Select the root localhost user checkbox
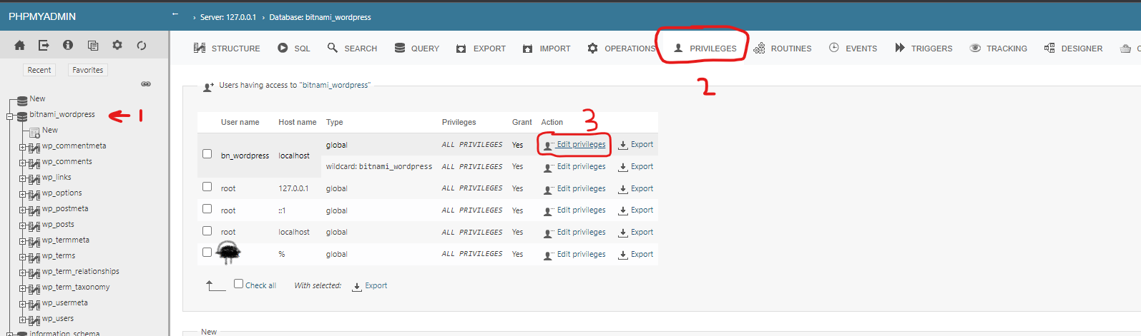1141x336 pixels. tap(207, 231)
